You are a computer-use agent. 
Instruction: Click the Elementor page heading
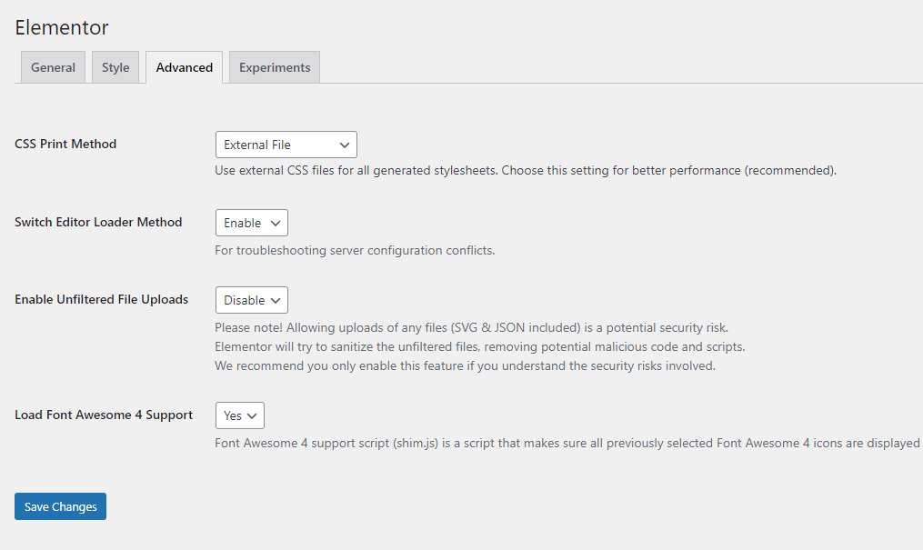coord(62,27)
